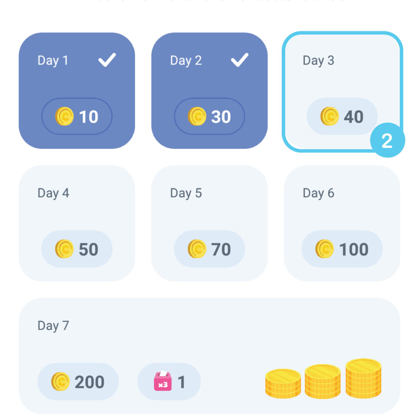
Task: Click the coin icon on Day 5
Action: point(197,249)
